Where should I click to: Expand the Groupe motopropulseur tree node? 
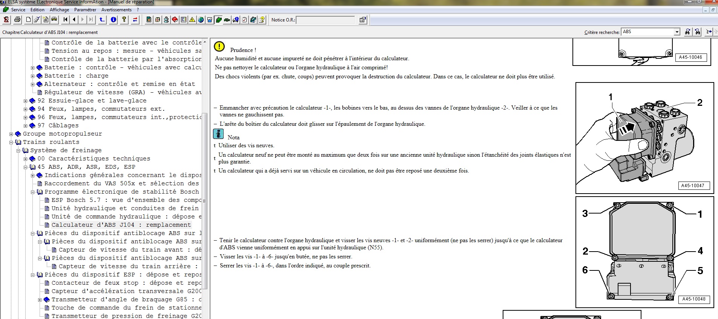point(11,134)
